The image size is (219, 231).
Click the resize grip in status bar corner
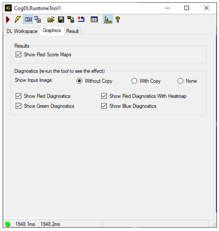coord(214,225)
